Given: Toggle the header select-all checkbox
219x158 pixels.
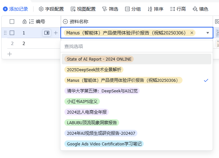Looking at the screenshot, I should (12, 22).
